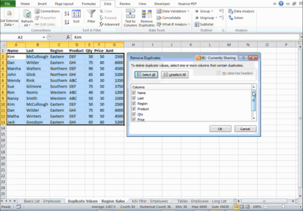Image resolution: width=303 pixels, height=211 pixels.
Task: Click the Text to Columns icon
Action: (131, 13)
